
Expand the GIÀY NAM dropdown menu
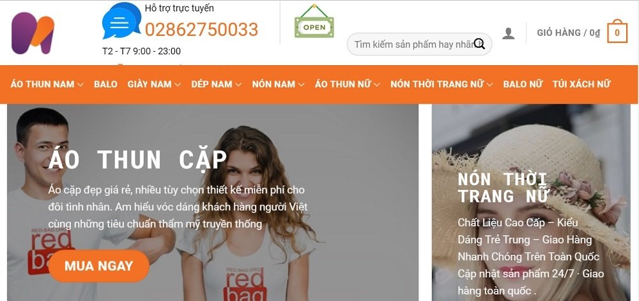pos(154,84)
